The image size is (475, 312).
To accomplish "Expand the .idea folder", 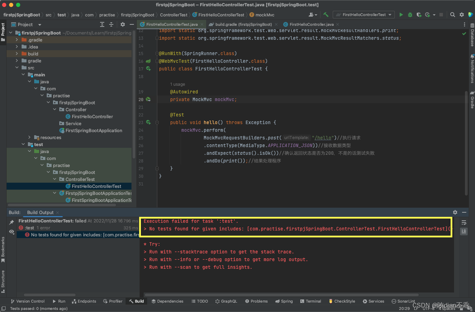I will [17, 47].
